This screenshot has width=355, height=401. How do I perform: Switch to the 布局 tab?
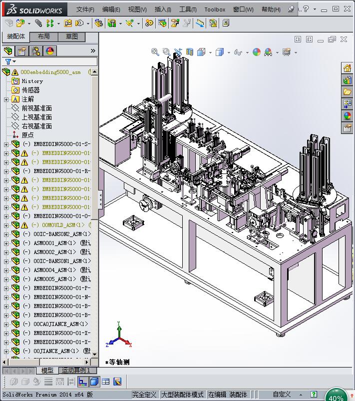44,36
